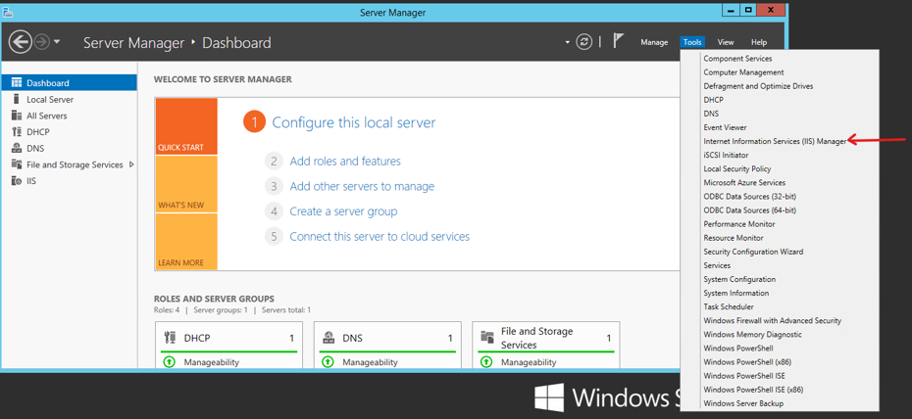
Task: Select DHCP in Tools menu
Action: tap(713, 100)
